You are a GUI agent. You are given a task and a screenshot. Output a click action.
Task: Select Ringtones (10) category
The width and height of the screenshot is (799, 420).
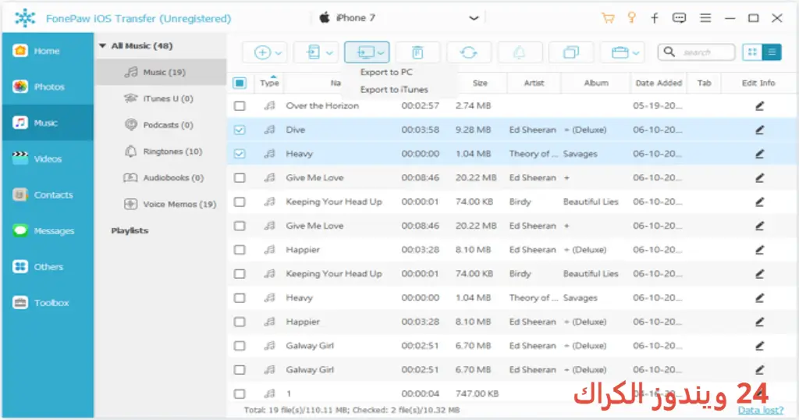[x=161, y=151]
